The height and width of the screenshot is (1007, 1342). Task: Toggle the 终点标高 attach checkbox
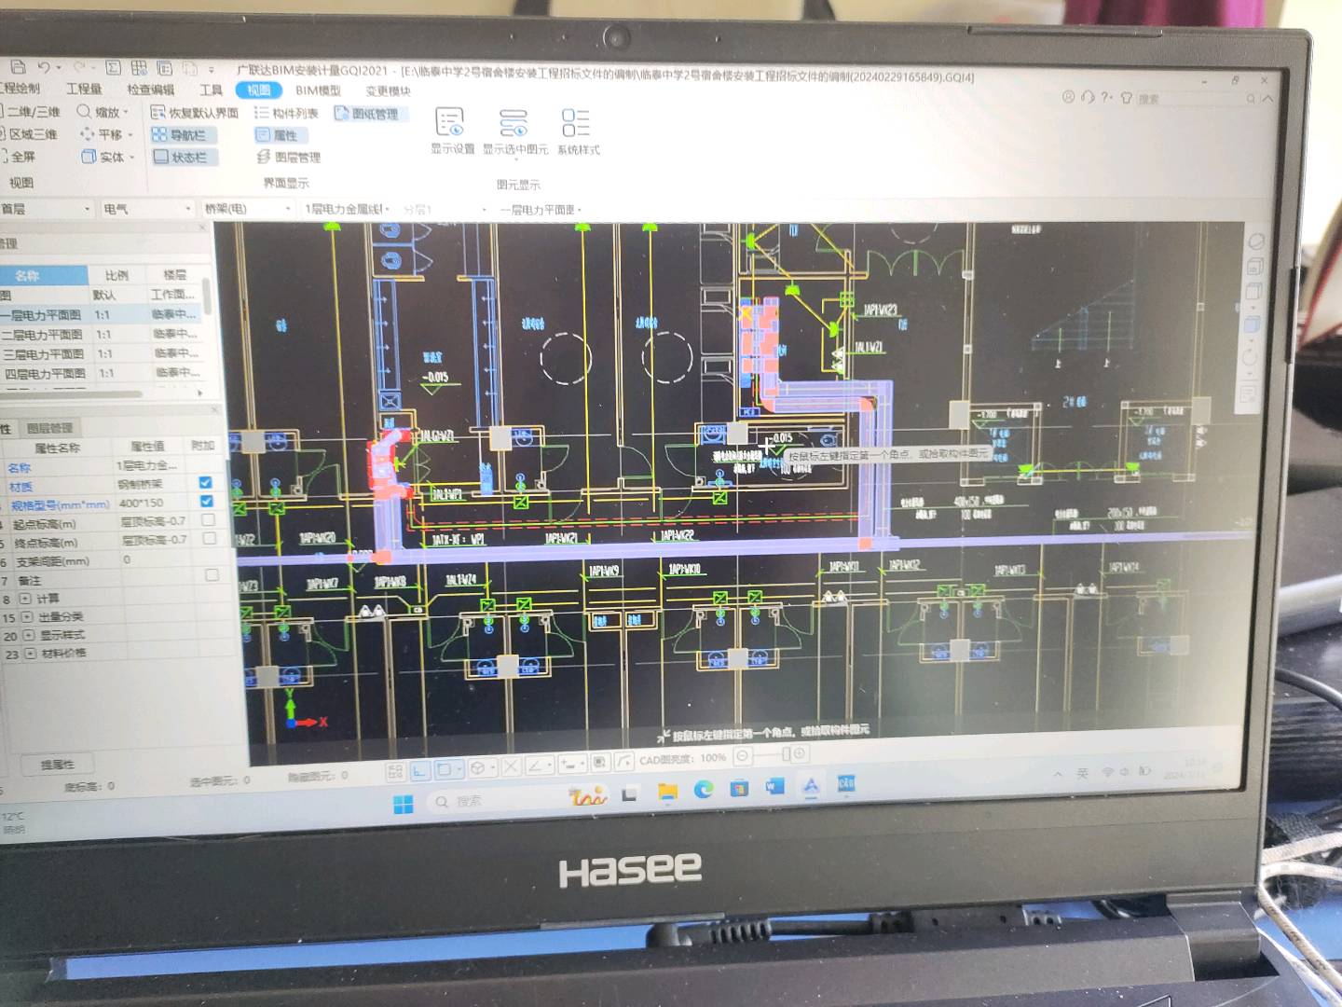tap(209, 538)
